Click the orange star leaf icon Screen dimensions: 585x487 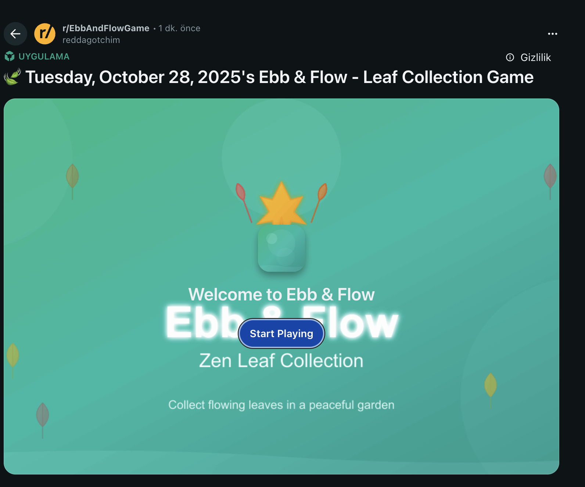pyautogui.click(x=281, y=203)
